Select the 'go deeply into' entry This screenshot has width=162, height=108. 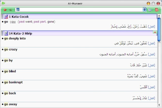click(x=15, y=38)
